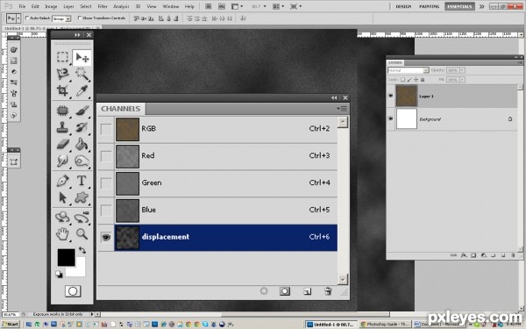526x329 pixels.
Task: Open Auto-Select Group dropdown
Action: [x=61, y=18]
